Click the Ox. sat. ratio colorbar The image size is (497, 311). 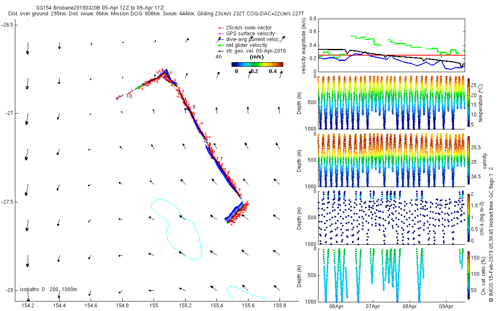click(469, 275)
